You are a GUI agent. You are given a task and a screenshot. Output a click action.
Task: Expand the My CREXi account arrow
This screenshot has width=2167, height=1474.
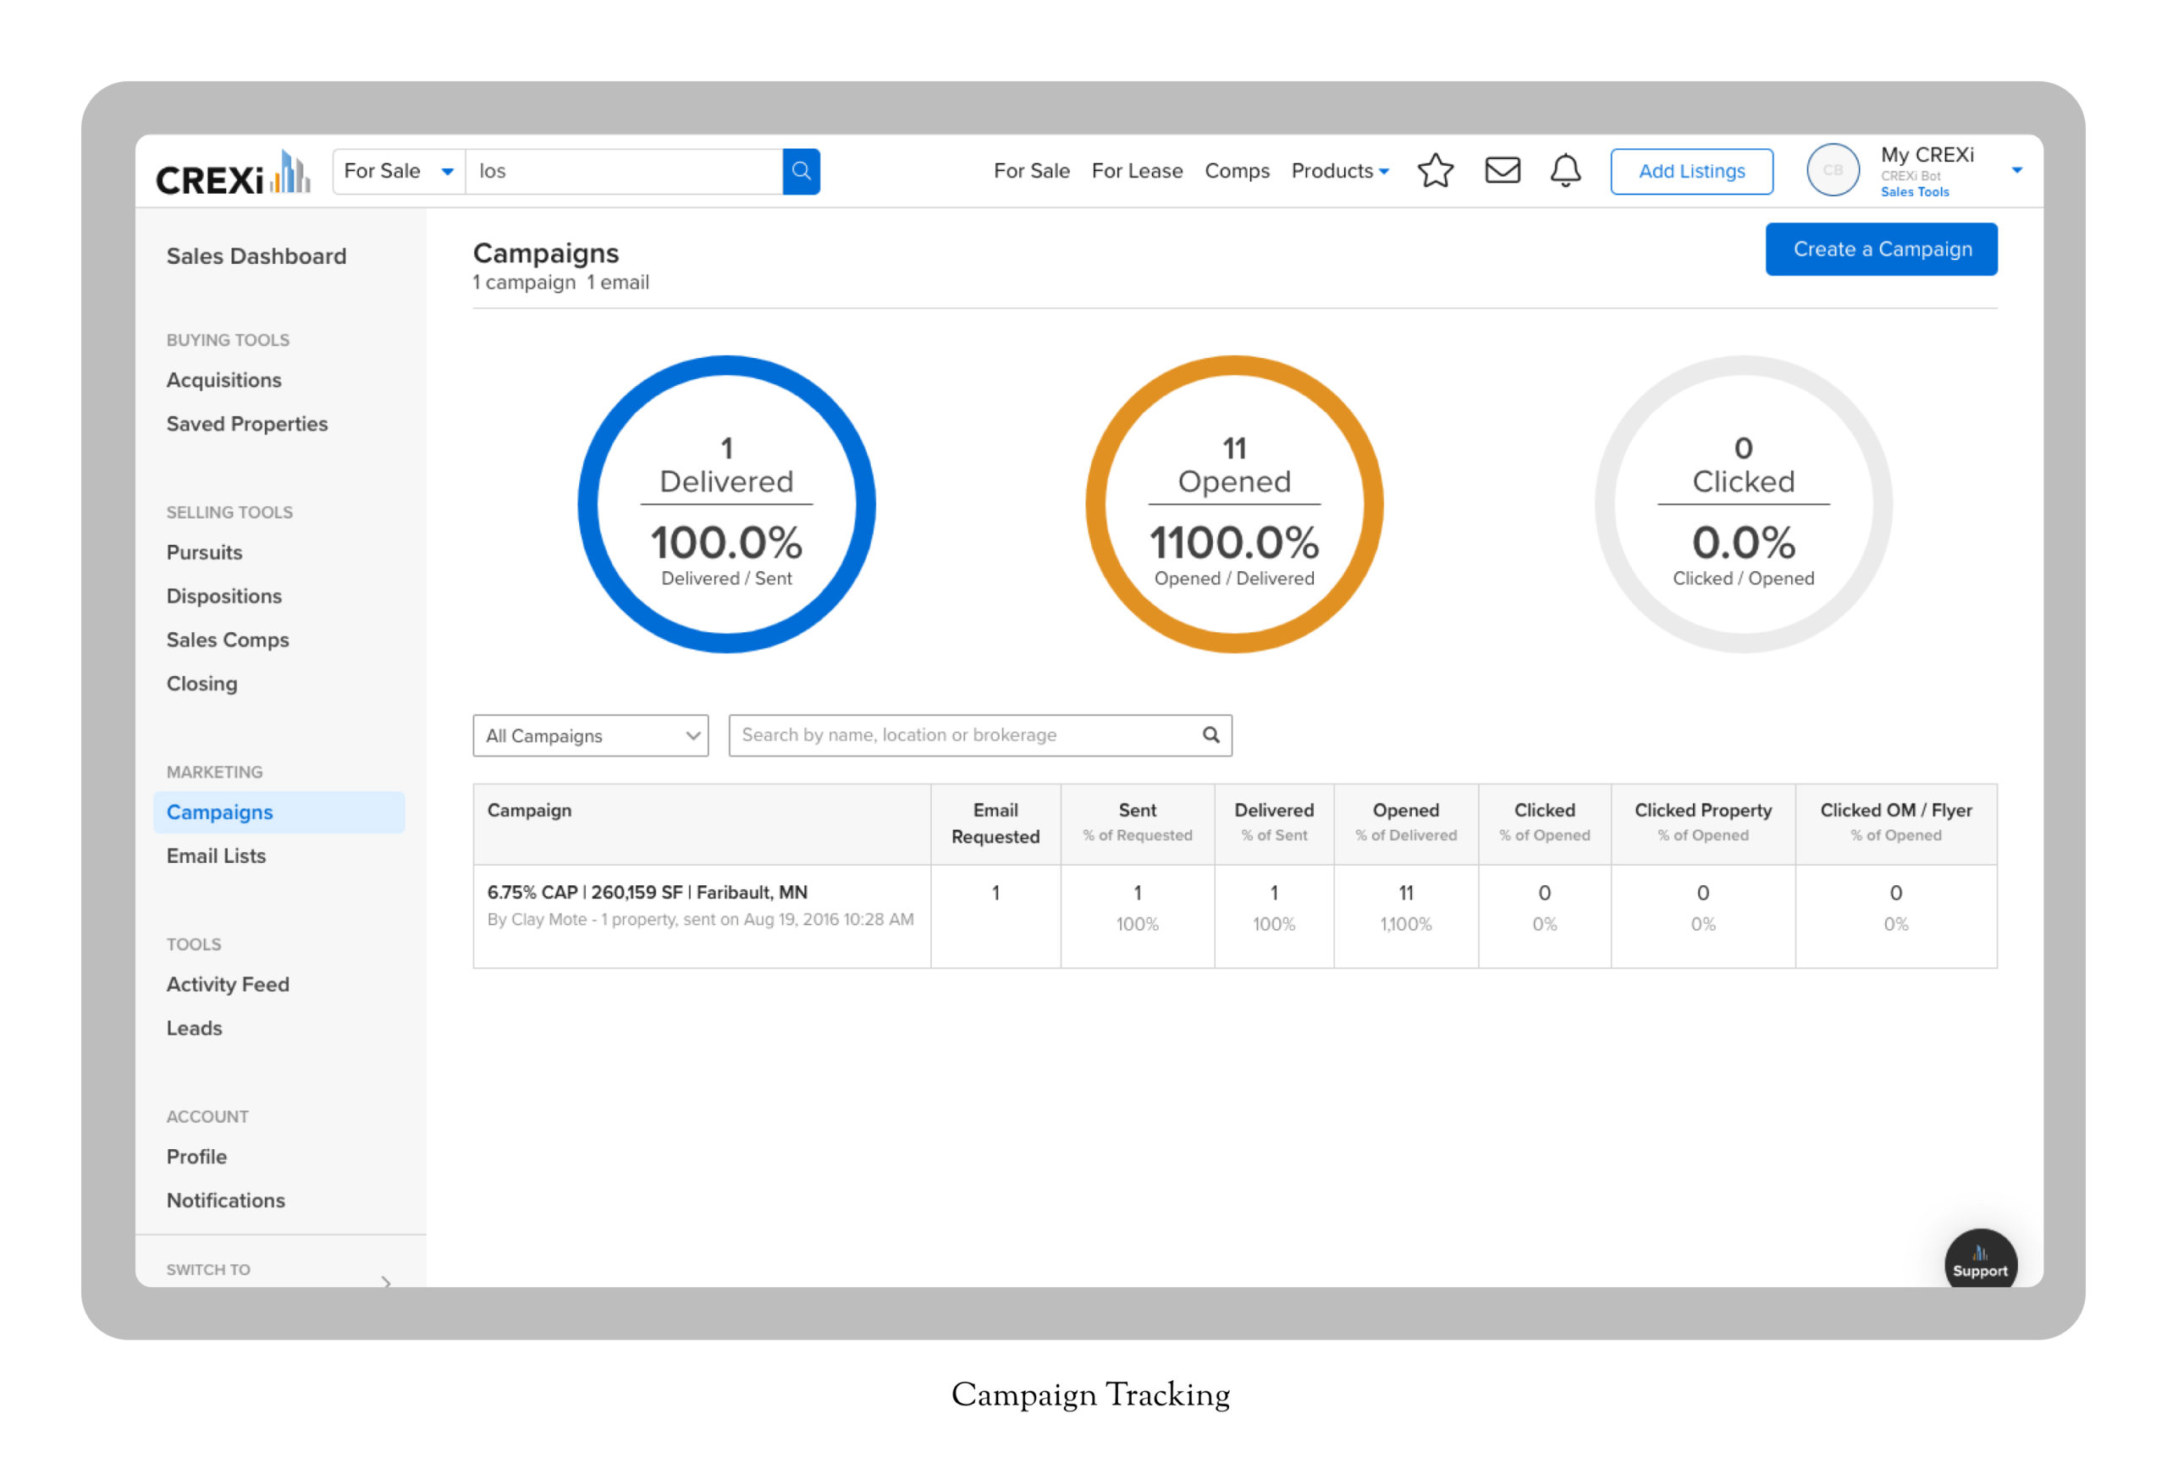tap(2016, 171)
